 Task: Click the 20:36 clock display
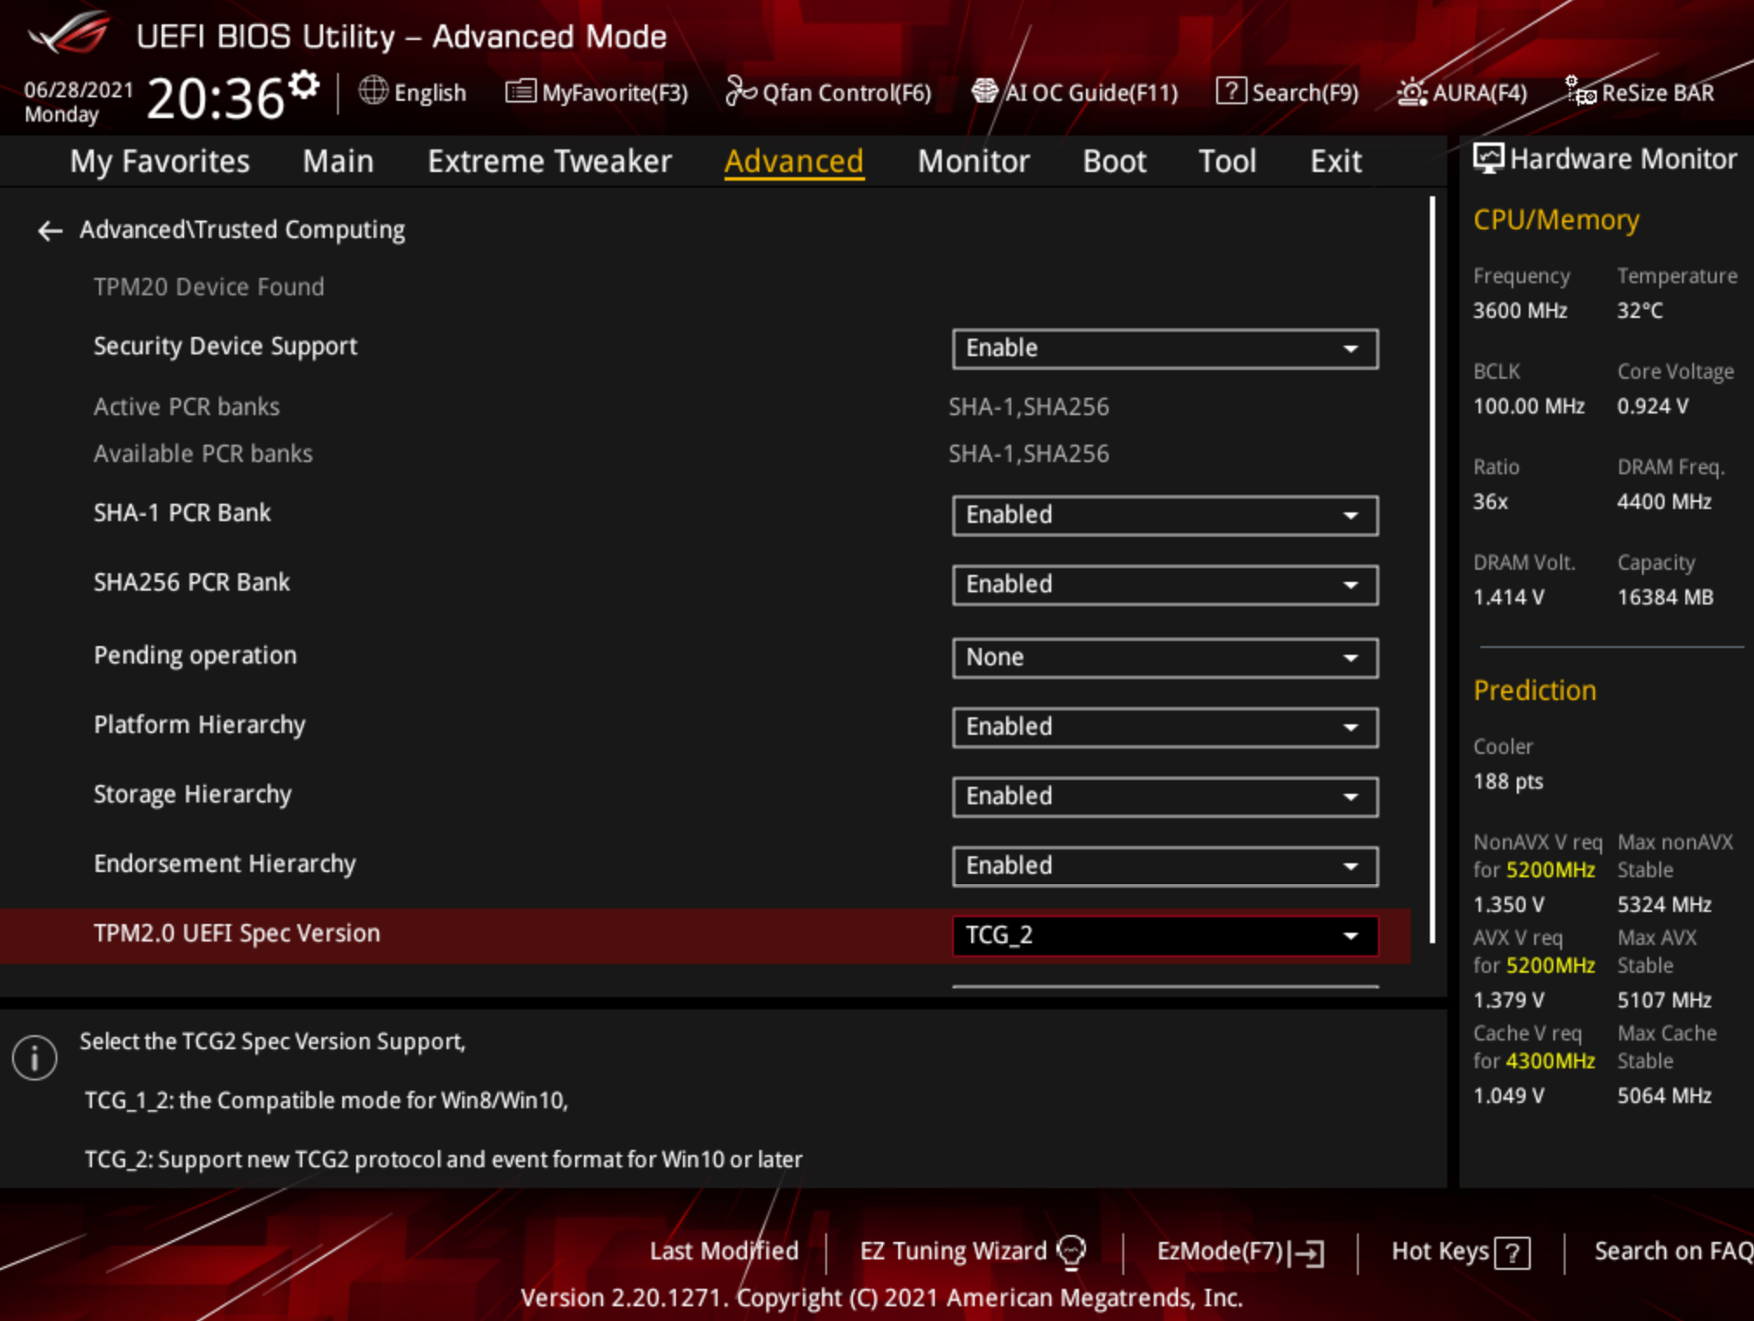click(x=215, y=97)
